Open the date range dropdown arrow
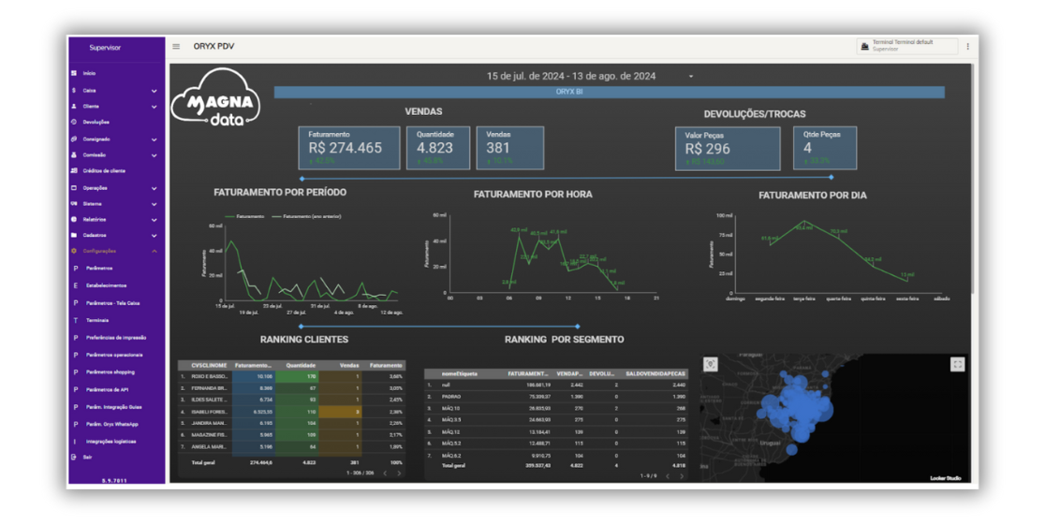The width and height of the screenshot is (1045, 524). (691, 77)
